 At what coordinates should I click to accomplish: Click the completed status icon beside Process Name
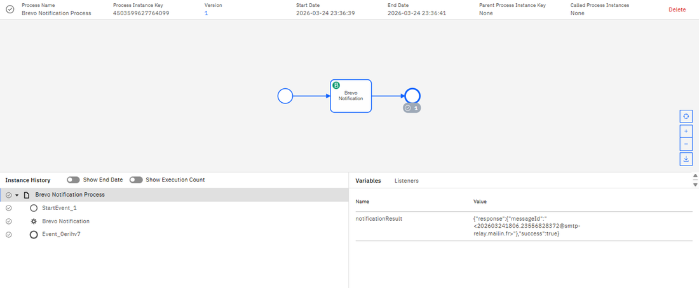point(10,10)
